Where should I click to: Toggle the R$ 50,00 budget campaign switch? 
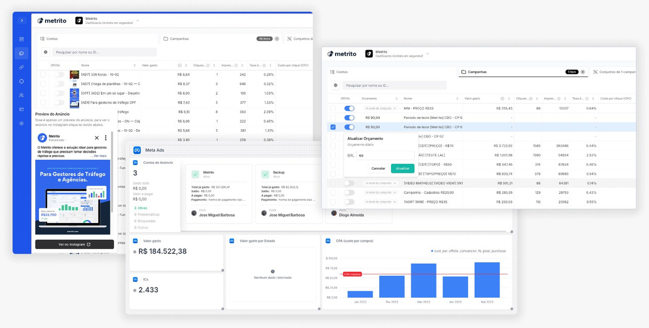349,127
